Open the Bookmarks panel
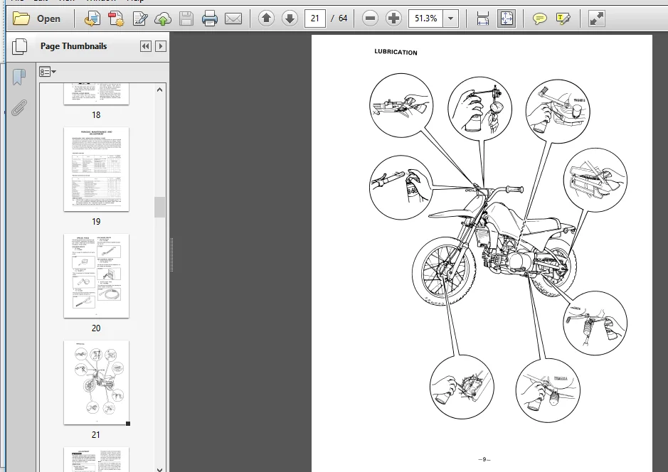Viewport: 668px width, 472px height. (18, 77)
